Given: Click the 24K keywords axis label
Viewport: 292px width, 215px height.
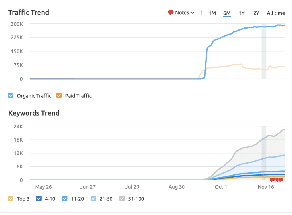Looking at the screenshot, I should pyautogui.click(x=18, y=126).
